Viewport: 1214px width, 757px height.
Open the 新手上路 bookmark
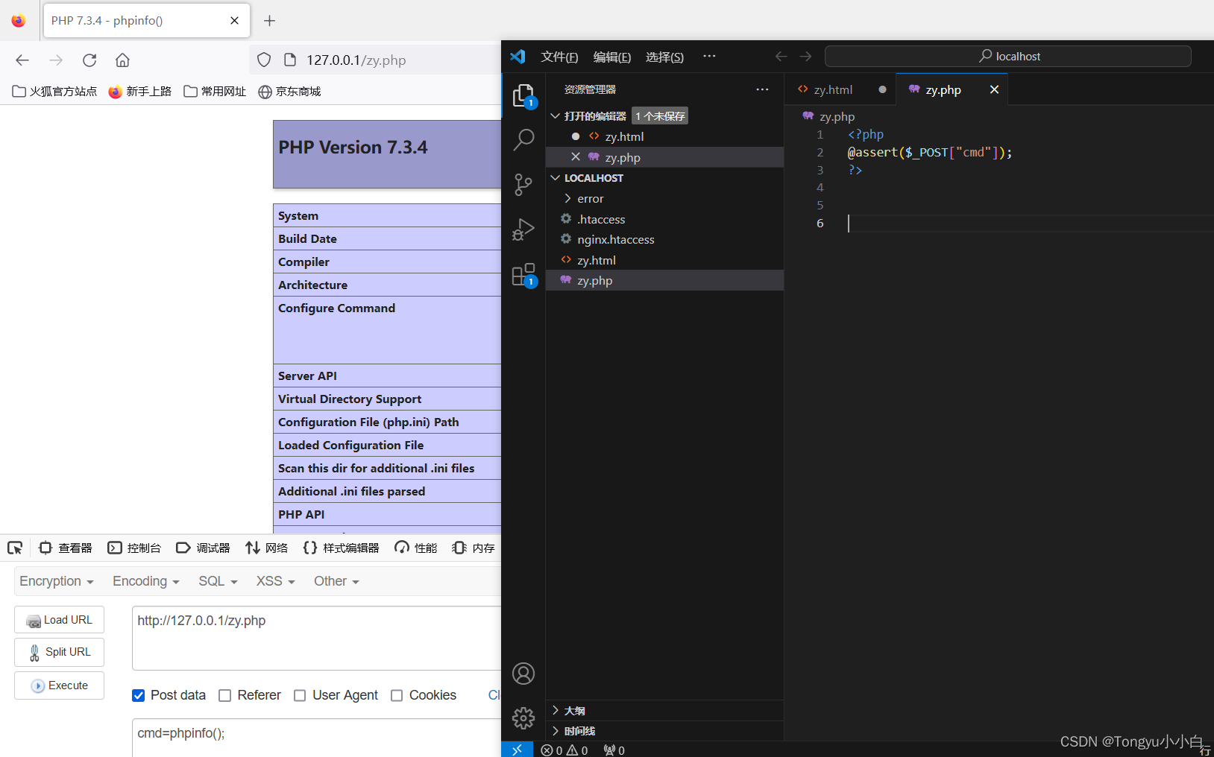coord(140,92)
